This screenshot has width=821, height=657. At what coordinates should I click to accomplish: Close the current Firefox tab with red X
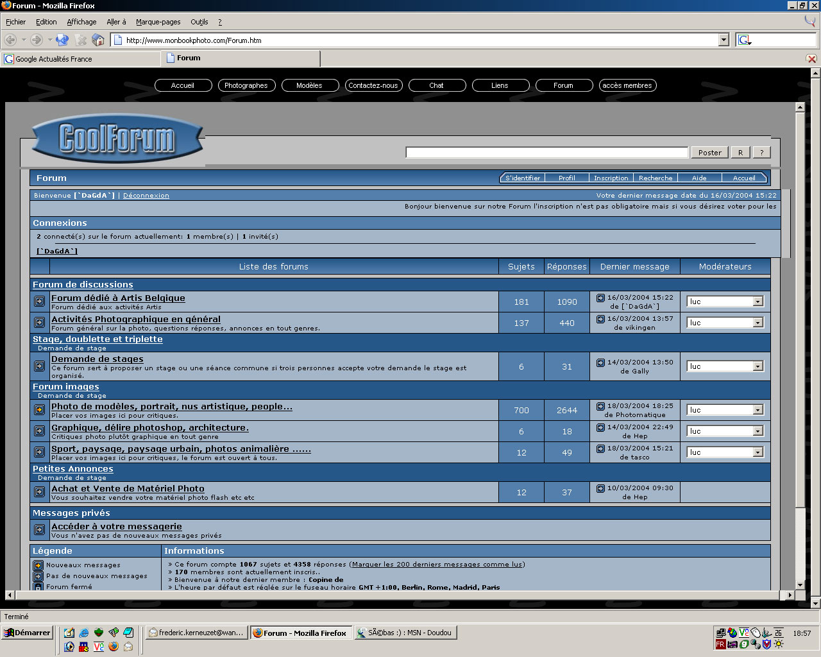811,58
